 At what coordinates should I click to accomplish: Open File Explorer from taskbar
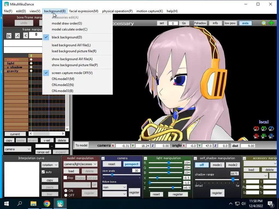(33, 204)
